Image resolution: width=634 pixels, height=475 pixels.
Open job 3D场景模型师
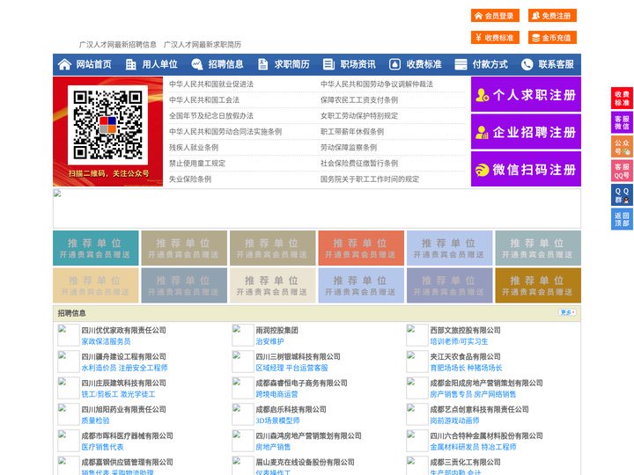point(277,420)
